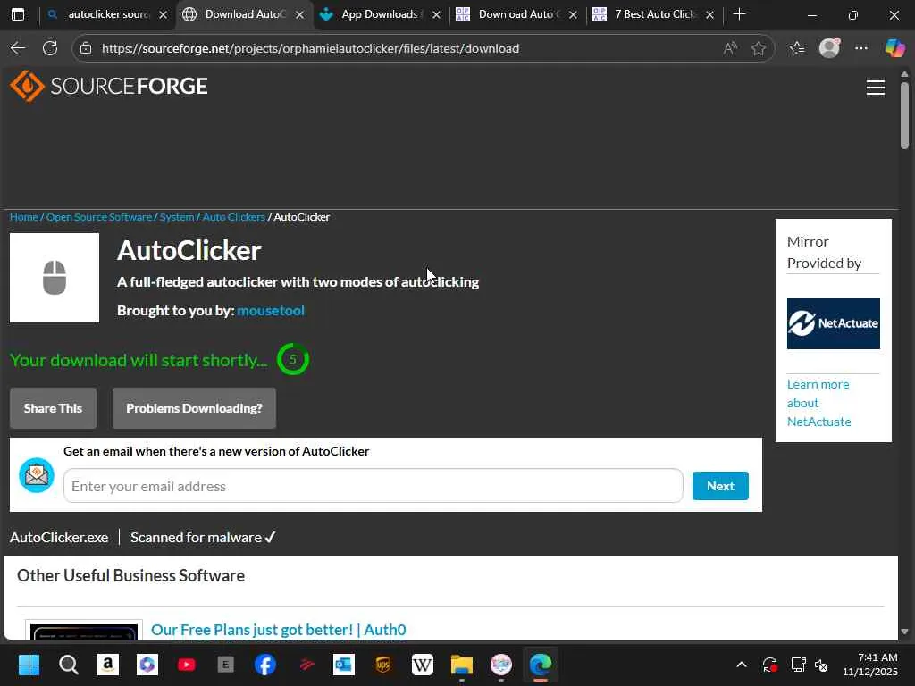
Task: Click the AutoClicker mouse project icon
Action: coord(55,278)
